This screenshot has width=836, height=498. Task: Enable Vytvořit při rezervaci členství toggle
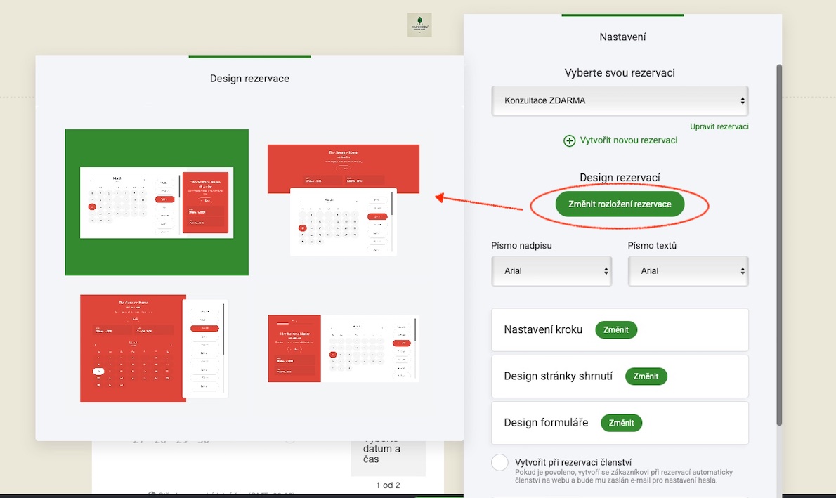(499, 462)
